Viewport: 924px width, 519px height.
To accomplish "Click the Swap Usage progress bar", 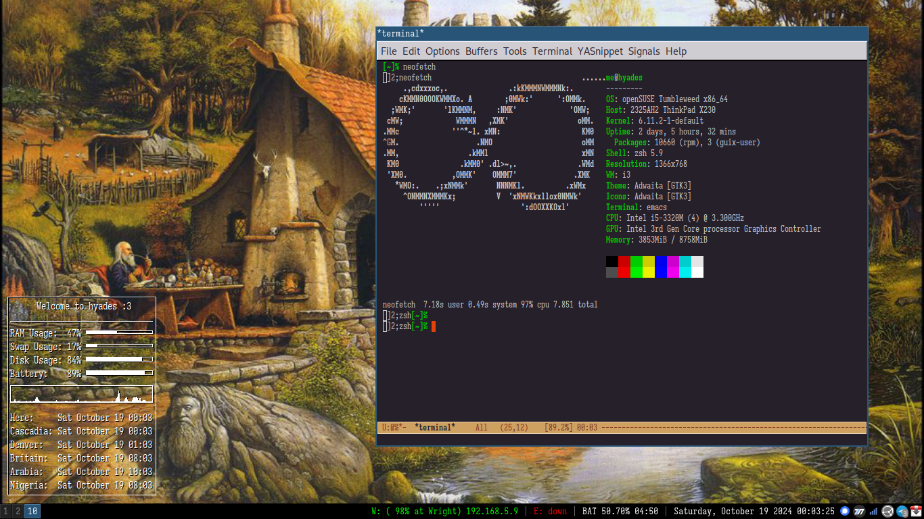I will coord(119,346).
